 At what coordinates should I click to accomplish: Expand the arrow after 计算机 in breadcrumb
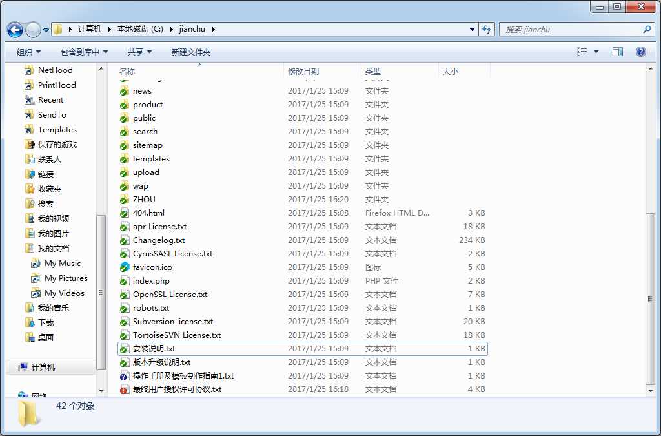coord(109,30)
